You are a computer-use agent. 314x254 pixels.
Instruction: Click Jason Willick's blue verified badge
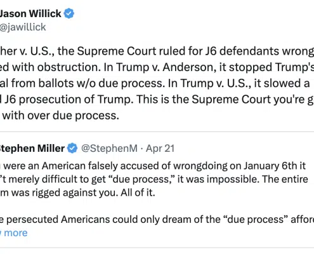click(x=69, y=13)
